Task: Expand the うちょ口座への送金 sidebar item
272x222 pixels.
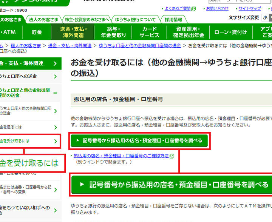Action: click(56, 77)
